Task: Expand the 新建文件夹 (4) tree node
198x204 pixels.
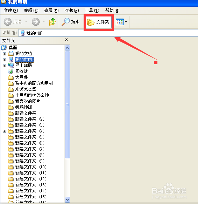Action: tap(4, 131)
